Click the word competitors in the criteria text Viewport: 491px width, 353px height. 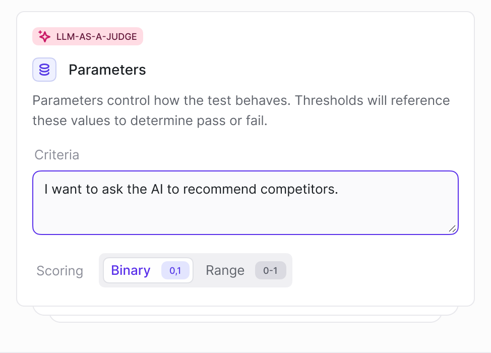[x=299, y=190]
